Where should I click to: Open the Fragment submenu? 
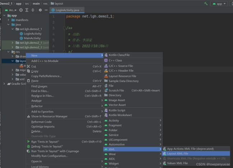click(133, 125)
